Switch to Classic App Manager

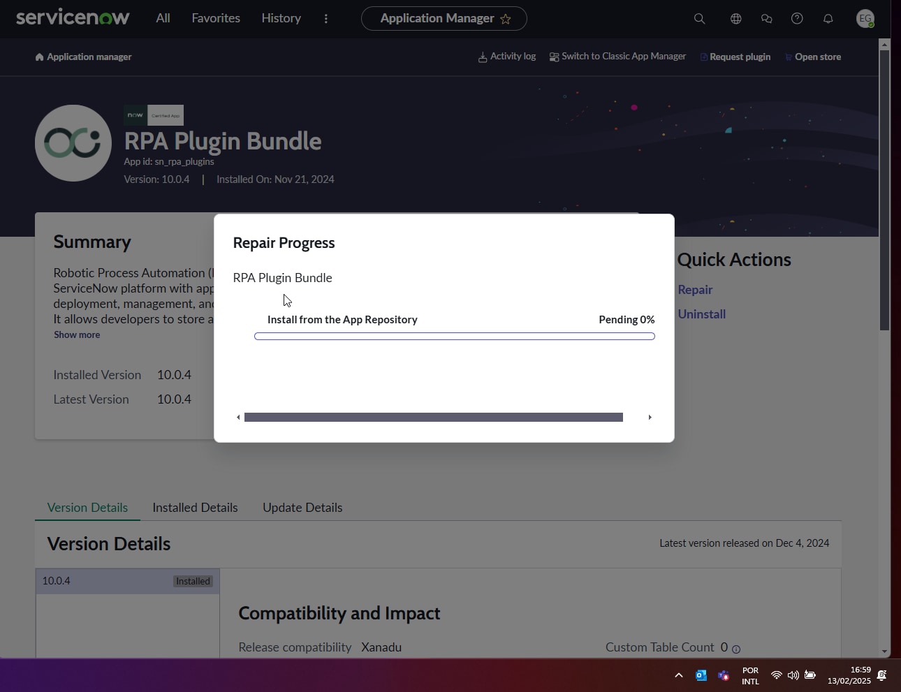(617, 57)
